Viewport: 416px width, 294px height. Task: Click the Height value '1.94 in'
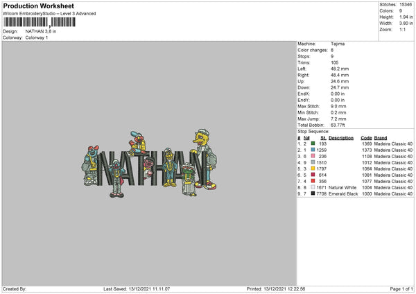[x=406, y=17]
